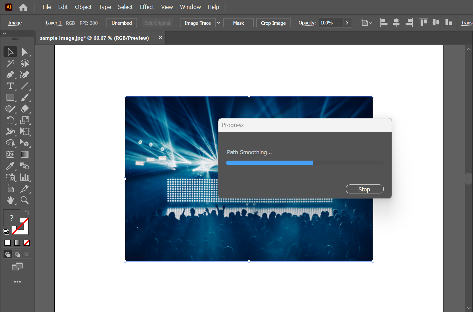Enable Draw Behind mode

click(x=17, y=254)
